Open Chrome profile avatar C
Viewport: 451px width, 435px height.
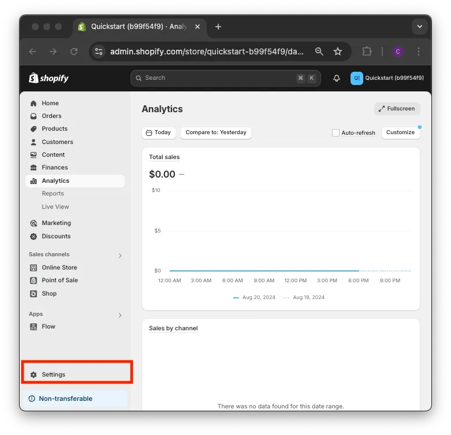[x=398, y=51]
